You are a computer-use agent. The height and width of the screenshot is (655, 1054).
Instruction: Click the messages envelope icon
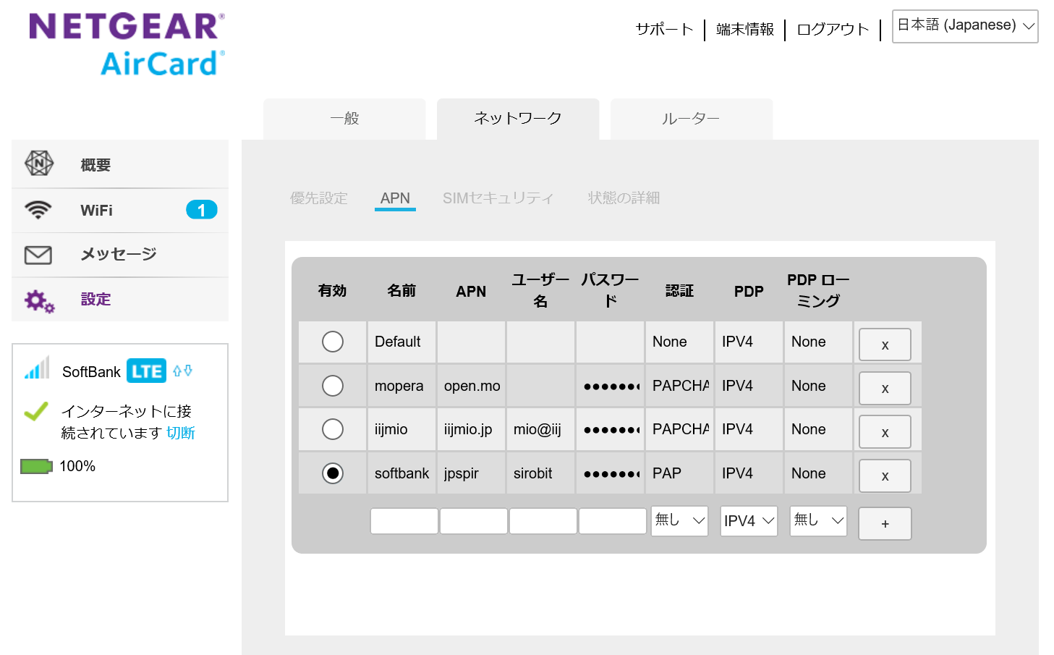(x=38, y=255)
